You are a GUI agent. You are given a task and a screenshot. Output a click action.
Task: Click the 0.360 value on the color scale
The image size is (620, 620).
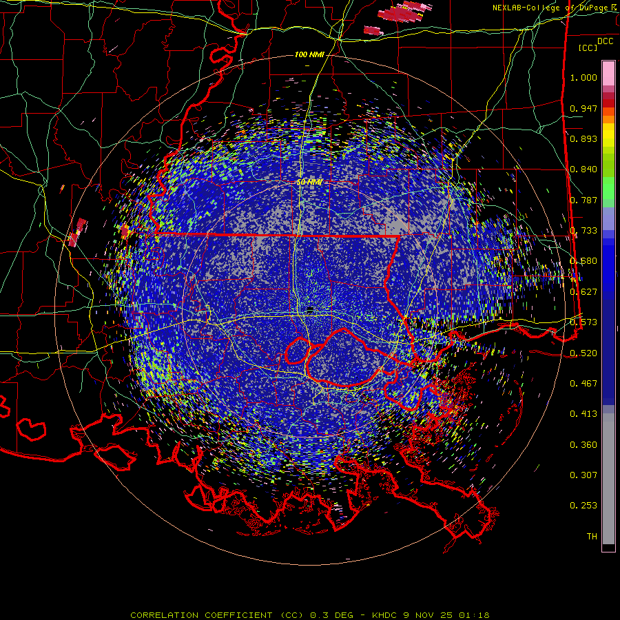583,445
